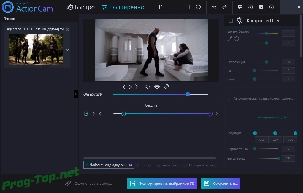Open the Гистограмма еще не... link
Screen dimensions: 303x193
point(273,117)
